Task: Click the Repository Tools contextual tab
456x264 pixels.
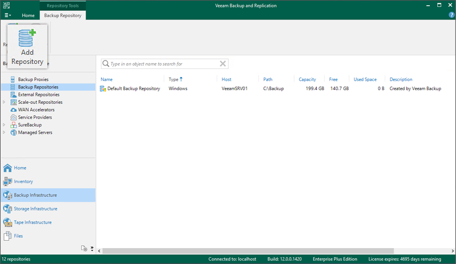Action: click(x=63, y=6)
